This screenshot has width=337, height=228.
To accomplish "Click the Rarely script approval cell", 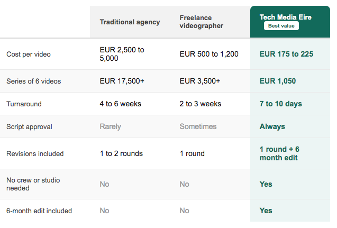I will point(110,126).
